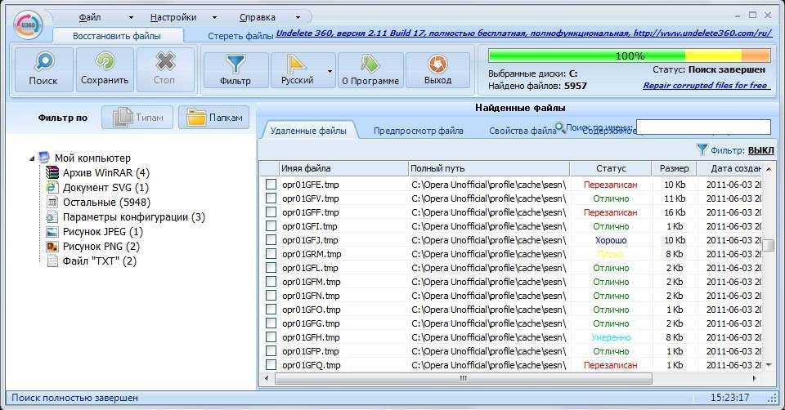This screenshot has width=785, height=410.
Task: Tick the checkbox for opr01GFE.tmp
Action: click(271, 185)
